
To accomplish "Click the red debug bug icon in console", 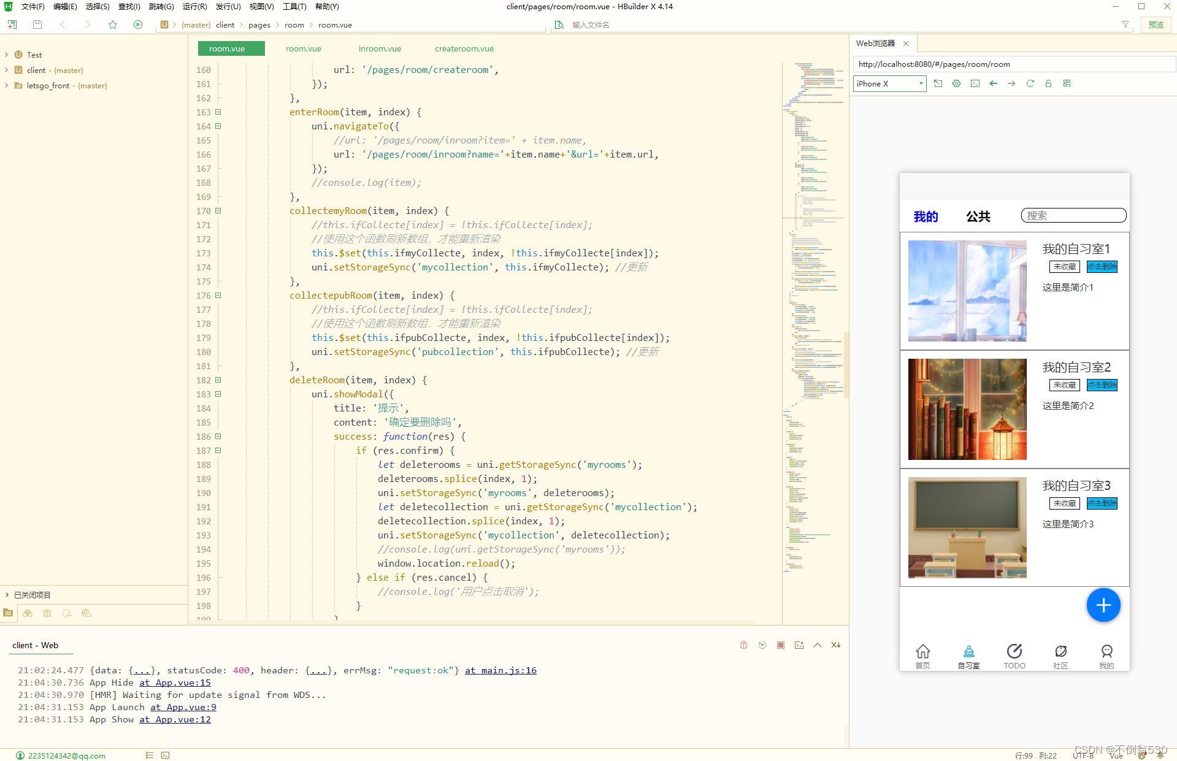I will pos(743,645).
